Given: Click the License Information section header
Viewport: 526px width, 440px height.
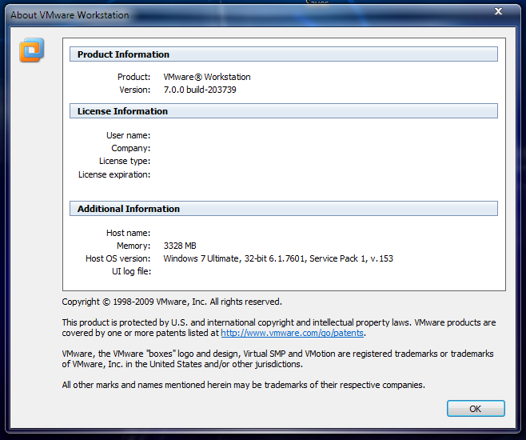Looking at the screenshot, I should coord(284,111).
